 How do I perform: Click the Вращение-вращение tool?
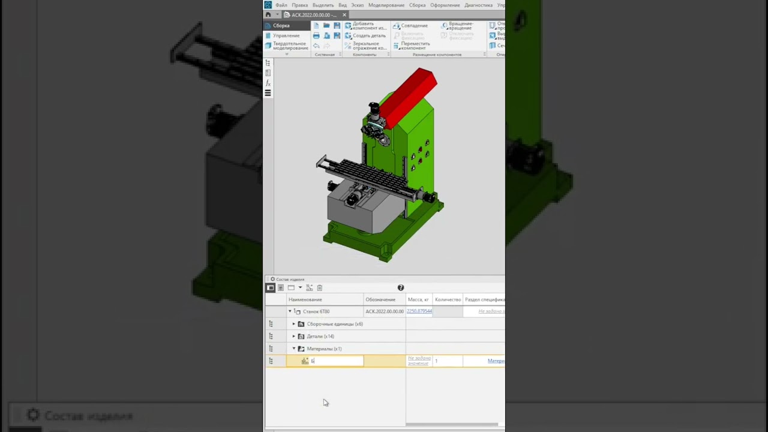(x=457, y=26)
